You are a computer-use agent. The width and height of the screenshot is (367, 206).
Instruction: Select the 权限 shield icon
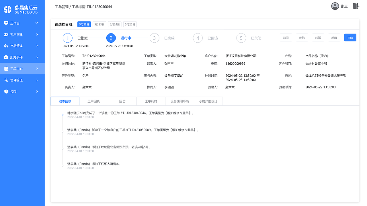click(6, 92)
